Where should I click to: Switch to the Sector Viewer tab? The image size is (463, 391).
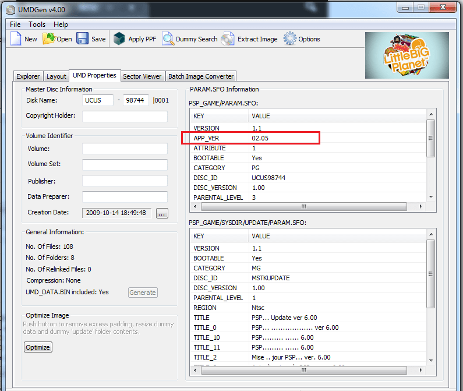[x=142, y=76]
